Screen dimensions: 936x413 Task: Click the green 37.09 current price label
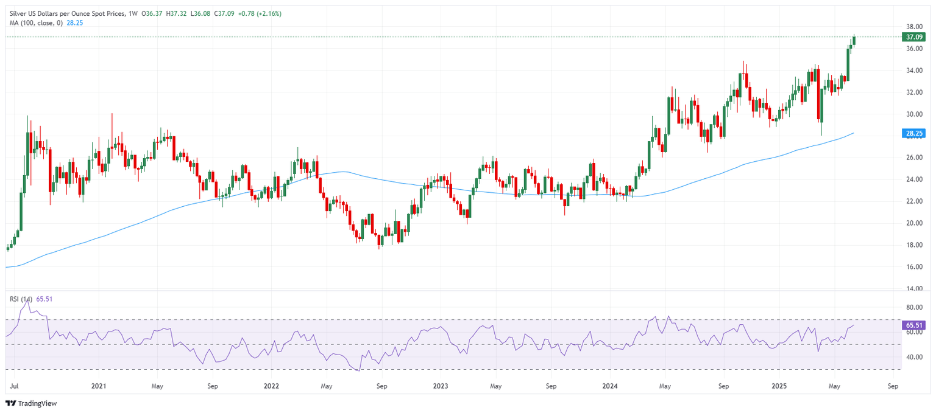(913, 36)
